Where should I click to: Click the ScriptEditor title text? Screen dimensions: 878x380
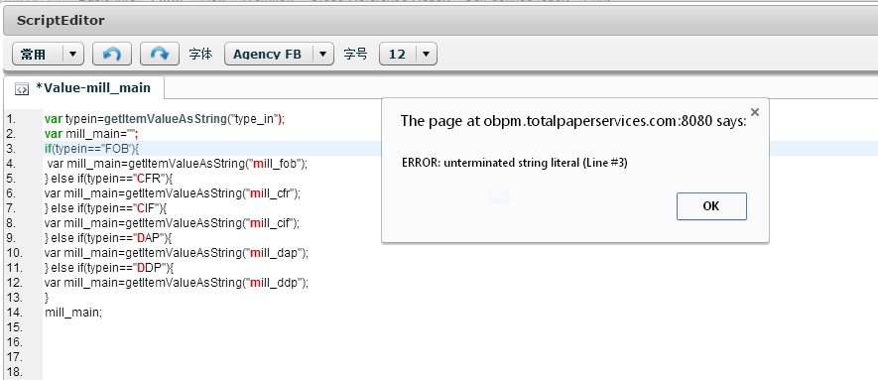(x=61, y=21)
